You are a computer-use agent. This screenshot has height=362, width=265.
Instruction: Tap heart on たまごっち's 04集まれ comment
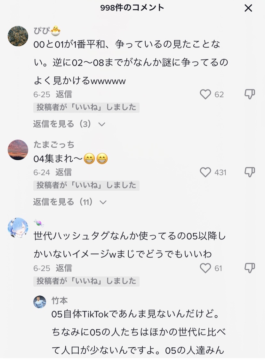205,173
